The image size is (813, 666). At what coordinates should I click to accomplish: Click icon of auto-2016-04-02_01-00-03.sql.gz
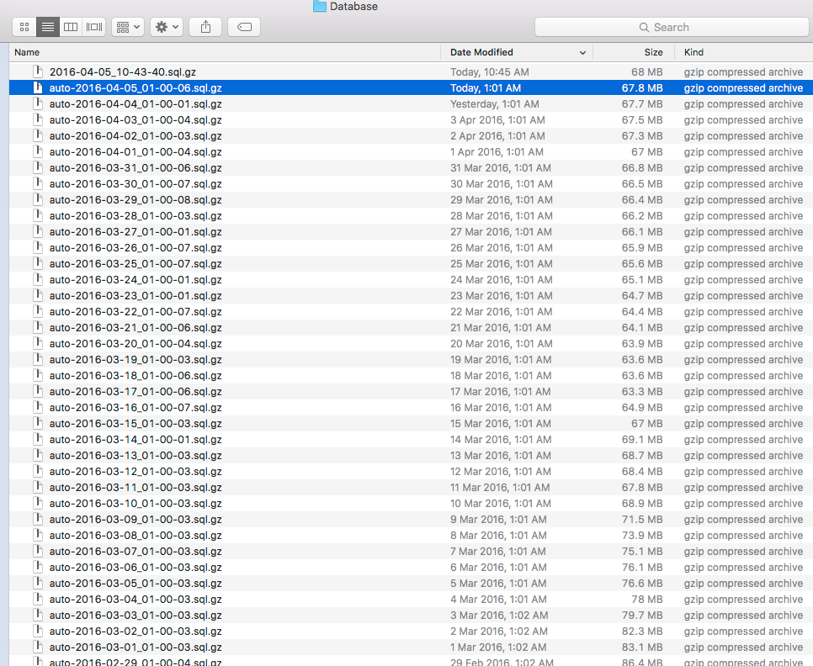pyautogui.click(x=38, y=135)
